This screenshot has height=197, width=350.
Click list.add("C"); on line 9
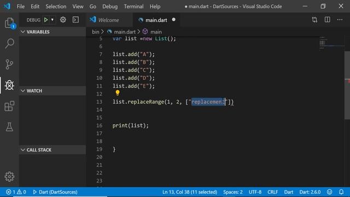pyautogui.click(x=133, y=70)
